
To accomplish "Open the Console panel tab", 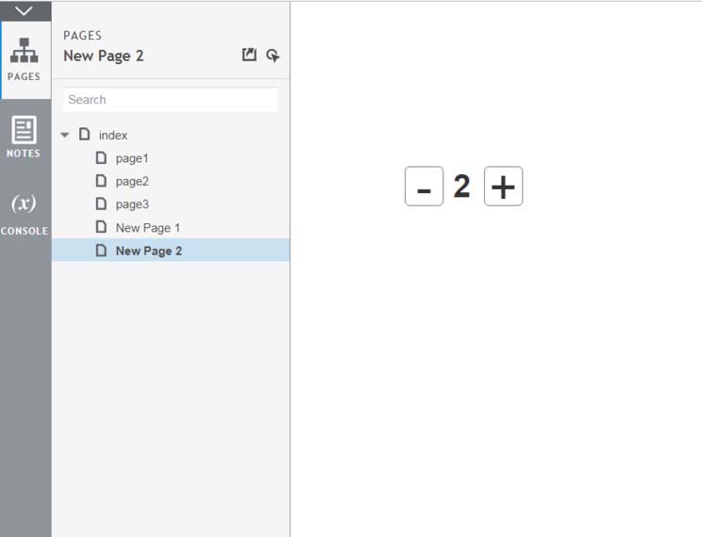I will pos(25,213).
